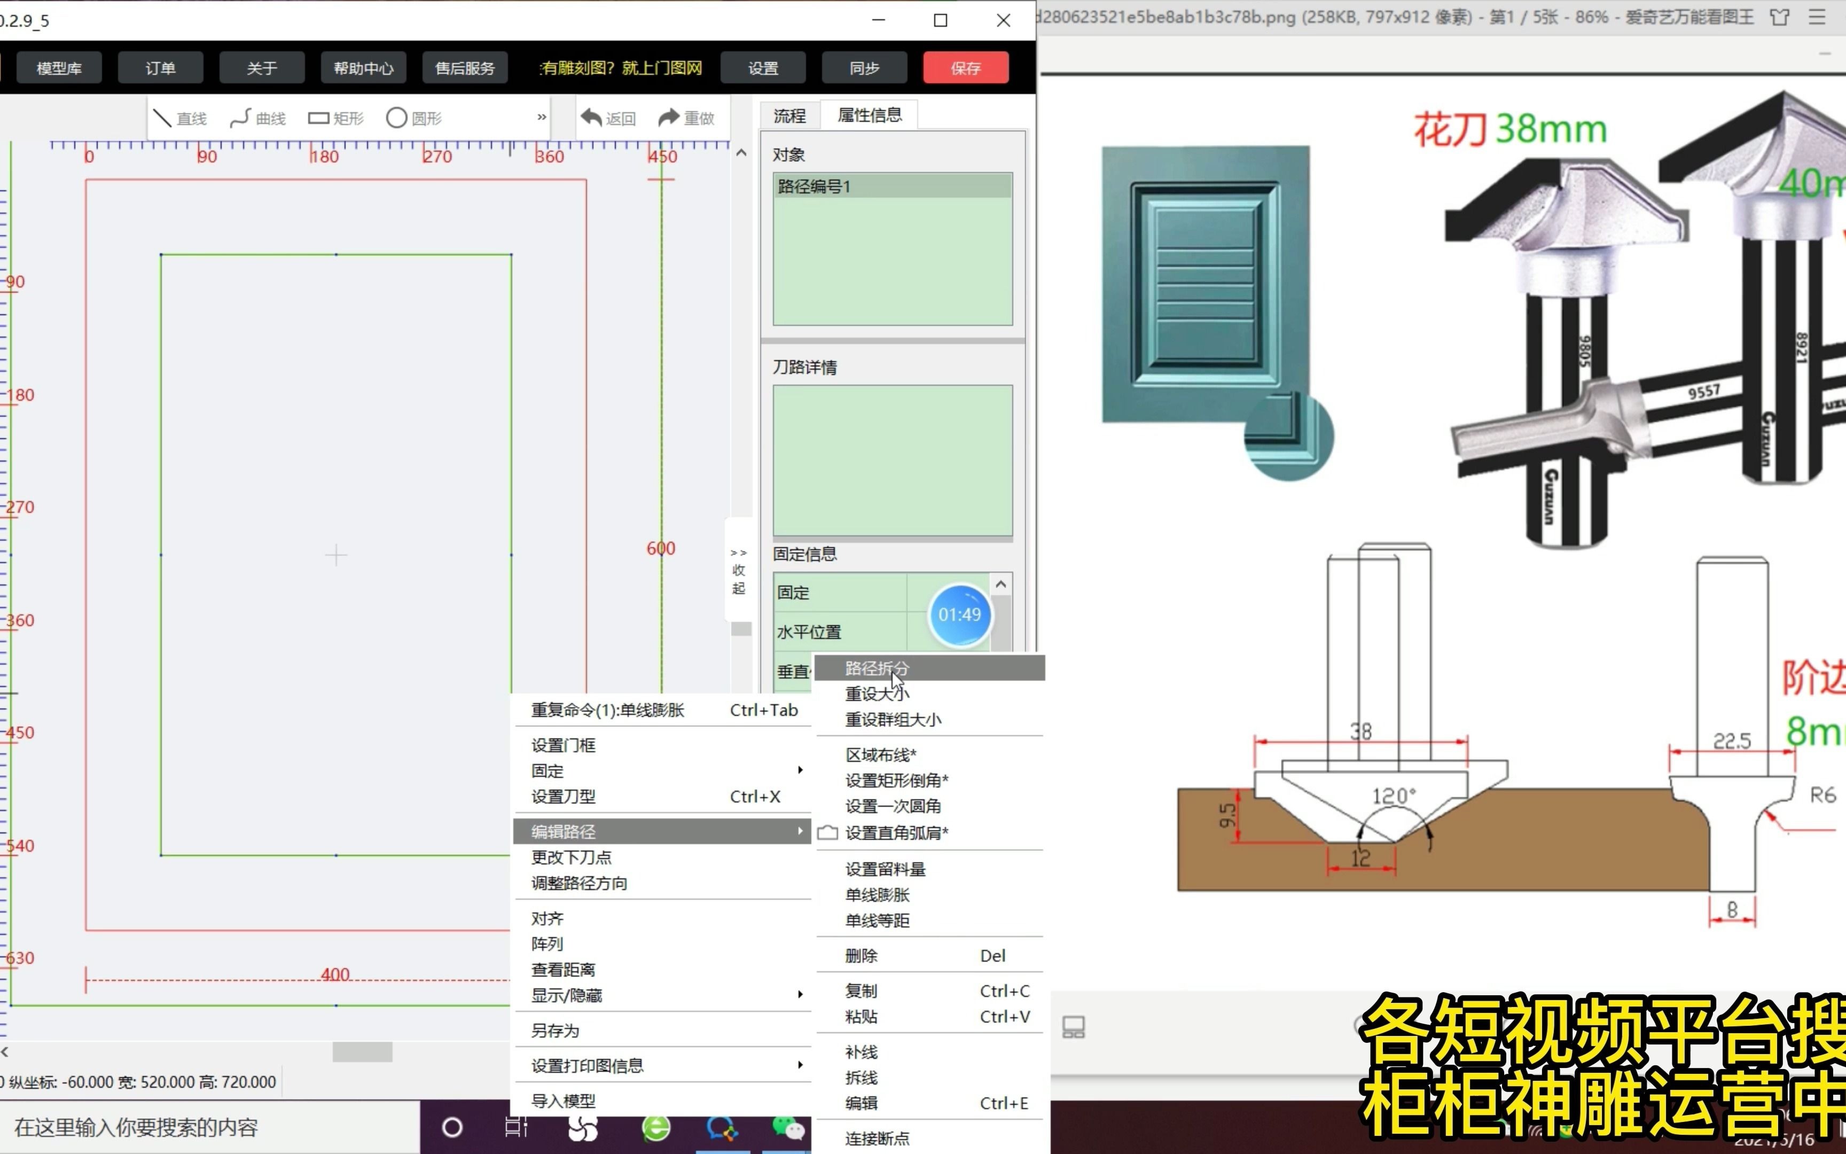Click the 返回 undo arrow icon

point(591,118)
